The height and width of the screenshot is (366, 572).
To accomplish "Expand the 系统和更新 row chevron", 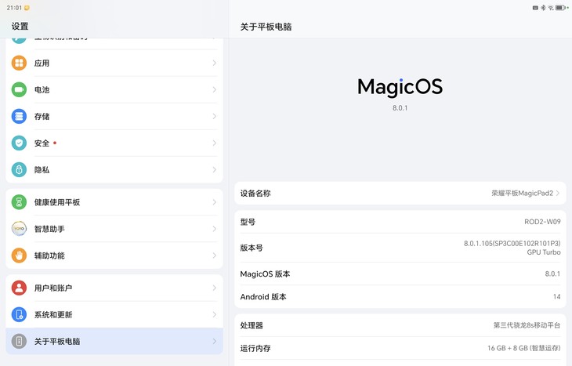I will coord(215,314).
